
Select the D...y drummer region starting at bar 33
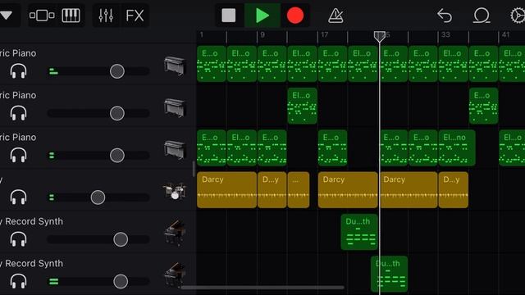coord(454,190)
